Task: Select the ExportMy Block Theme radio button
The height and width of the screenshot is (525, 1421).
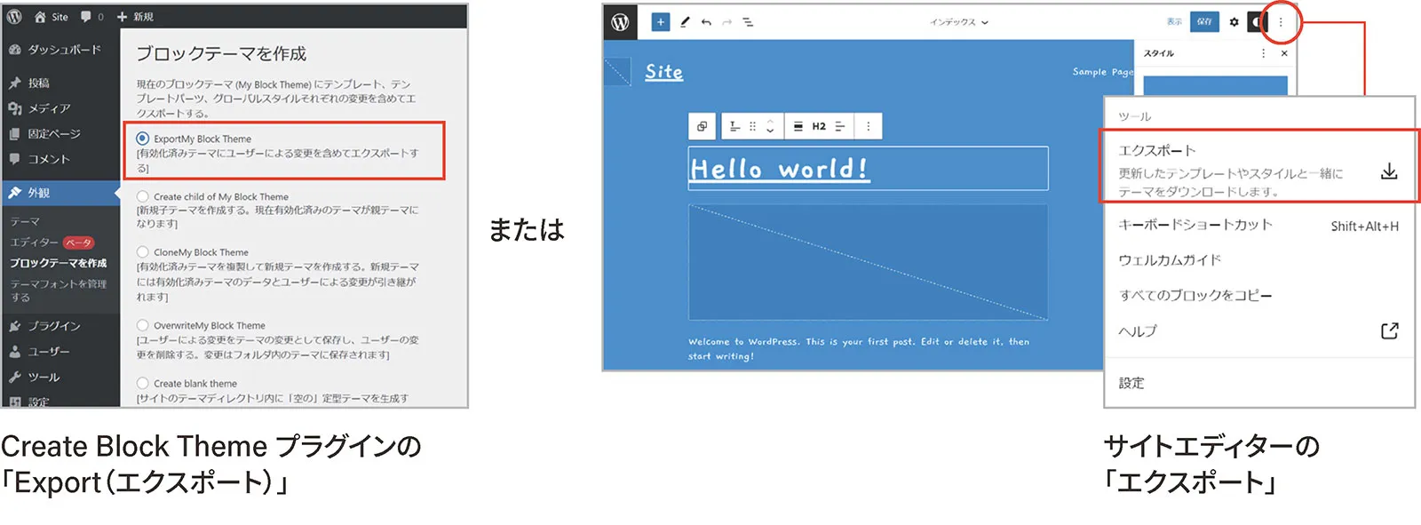Action: [x=143, y=139]
